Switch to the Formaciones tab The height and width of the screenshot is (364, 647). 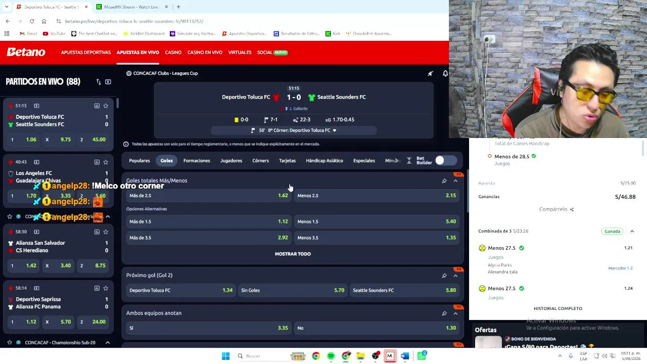197,160
